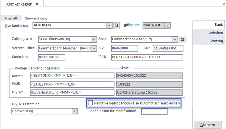
Task: Click the Krankenkasse label
Action: [x=16, y=26]
